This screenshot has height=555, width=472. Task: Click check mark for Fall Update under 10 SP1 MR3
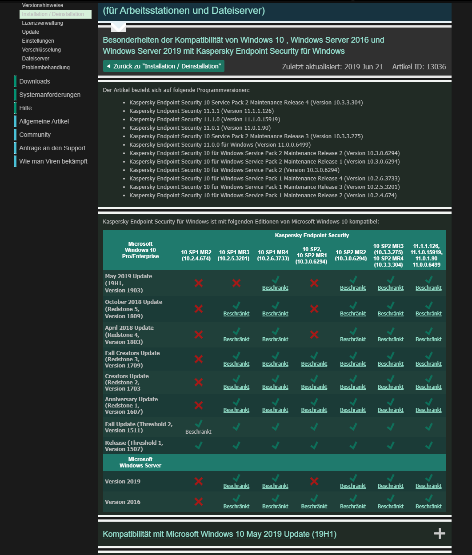(236, 427)
